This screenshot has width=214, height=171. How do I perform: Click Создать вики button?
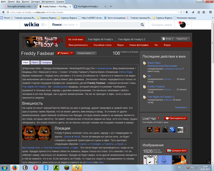162,25
